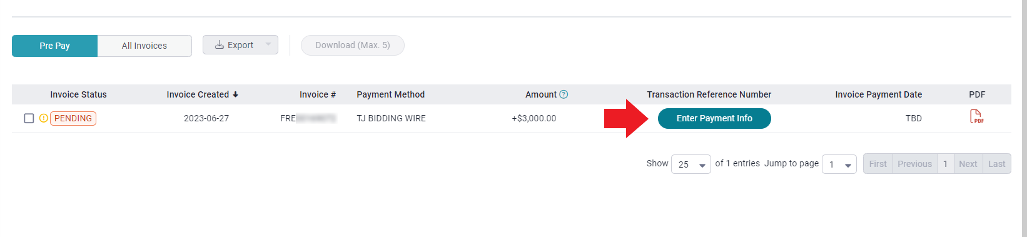Open the Jump to page dropdown

point(839,164)
